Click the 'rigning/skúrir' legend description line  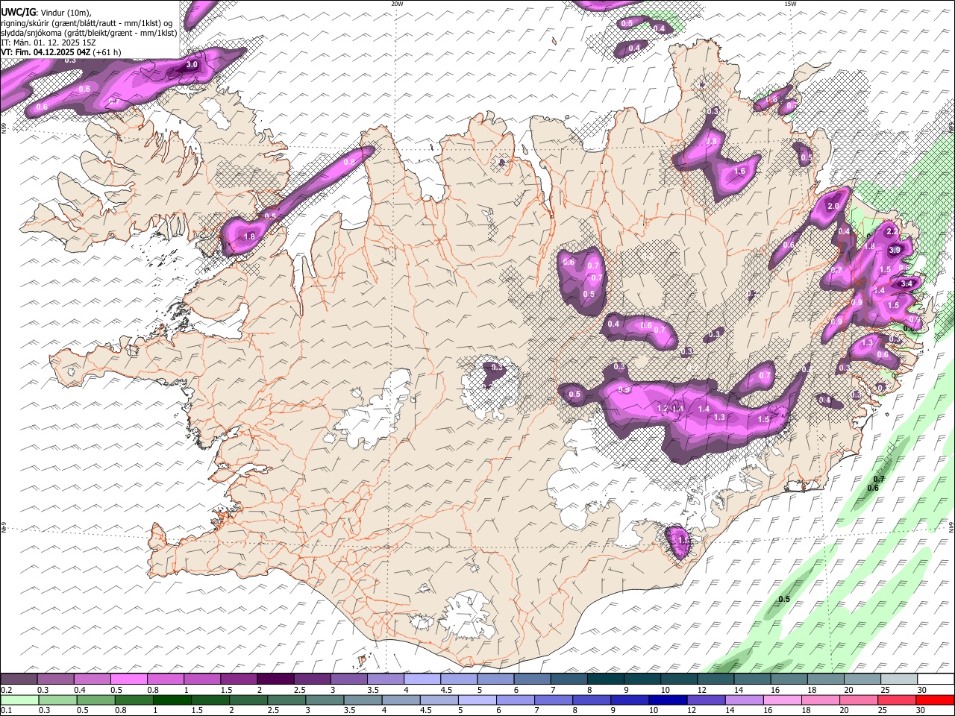pos(87,23)
